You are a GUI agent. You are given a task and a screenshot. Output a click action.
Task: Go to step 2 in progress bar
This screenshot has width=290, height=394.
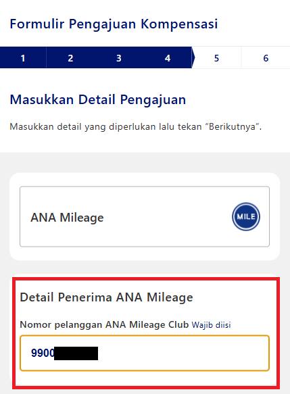click(x=70, y=58)
